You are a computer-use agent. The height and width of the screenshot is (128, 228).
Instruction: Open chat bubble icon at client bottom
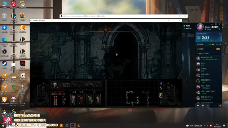pyautogui.click(x=198, y=106)
